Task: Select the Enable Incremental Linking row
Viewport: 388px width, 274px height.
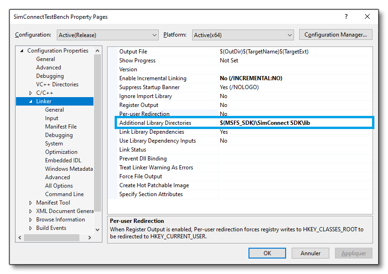Action: (164, 78)
